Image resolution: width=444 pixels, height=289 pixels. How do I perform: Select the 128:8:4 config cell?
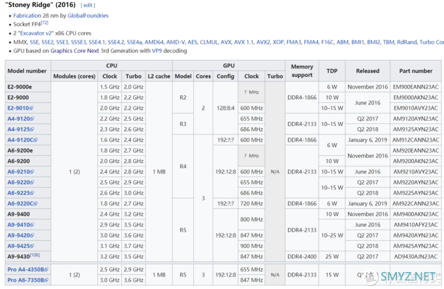(x=225, y=108)
